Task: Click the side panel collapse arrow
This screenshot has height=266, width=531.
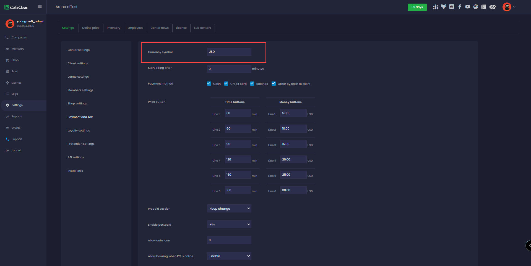Action: 529,245
